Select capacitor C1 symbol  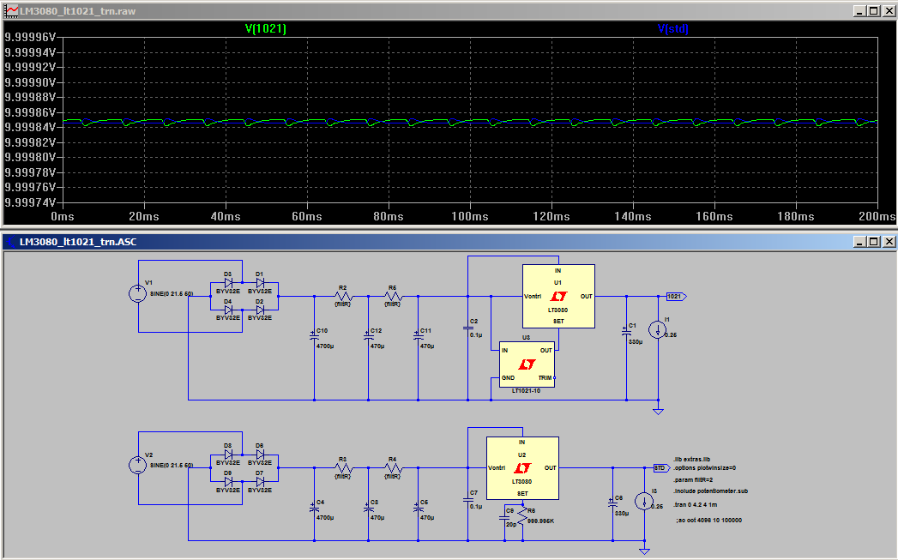[626, 332]
